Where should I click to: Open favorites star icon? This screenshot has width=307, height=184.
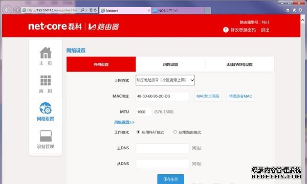[294, 10]
